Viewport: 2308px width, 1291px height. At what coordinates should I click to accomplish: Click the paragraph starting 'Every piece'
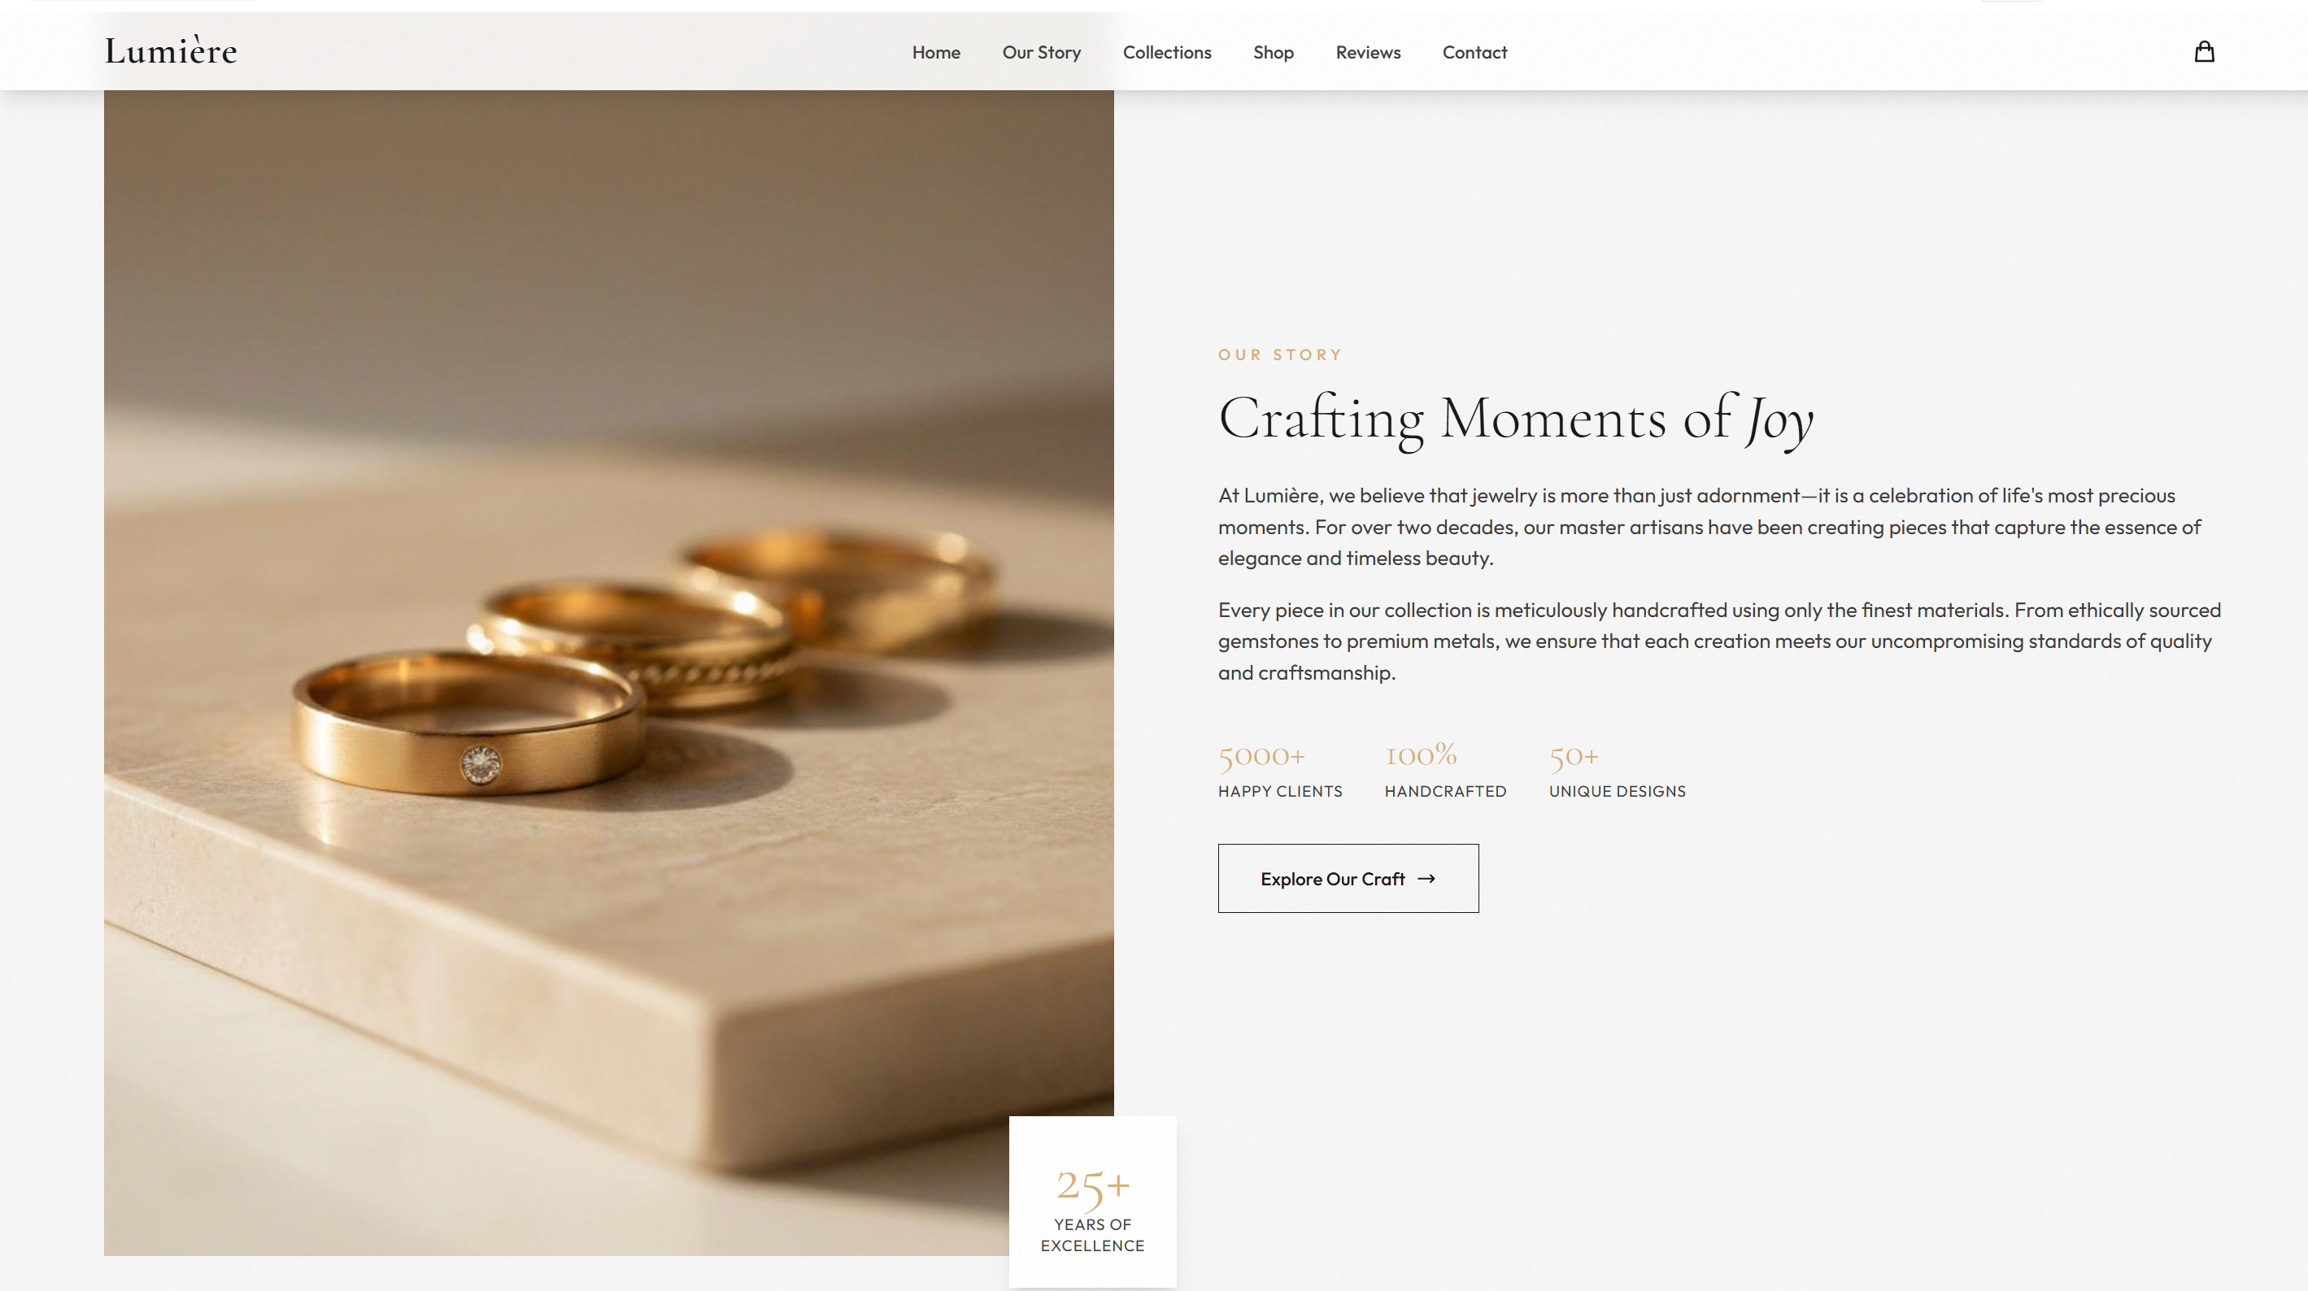(1718, 641)
